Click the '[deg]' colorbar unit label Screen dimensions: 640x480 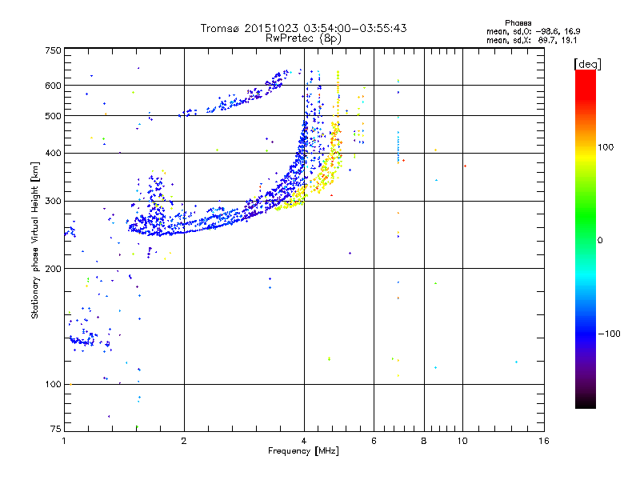[587, 64]
